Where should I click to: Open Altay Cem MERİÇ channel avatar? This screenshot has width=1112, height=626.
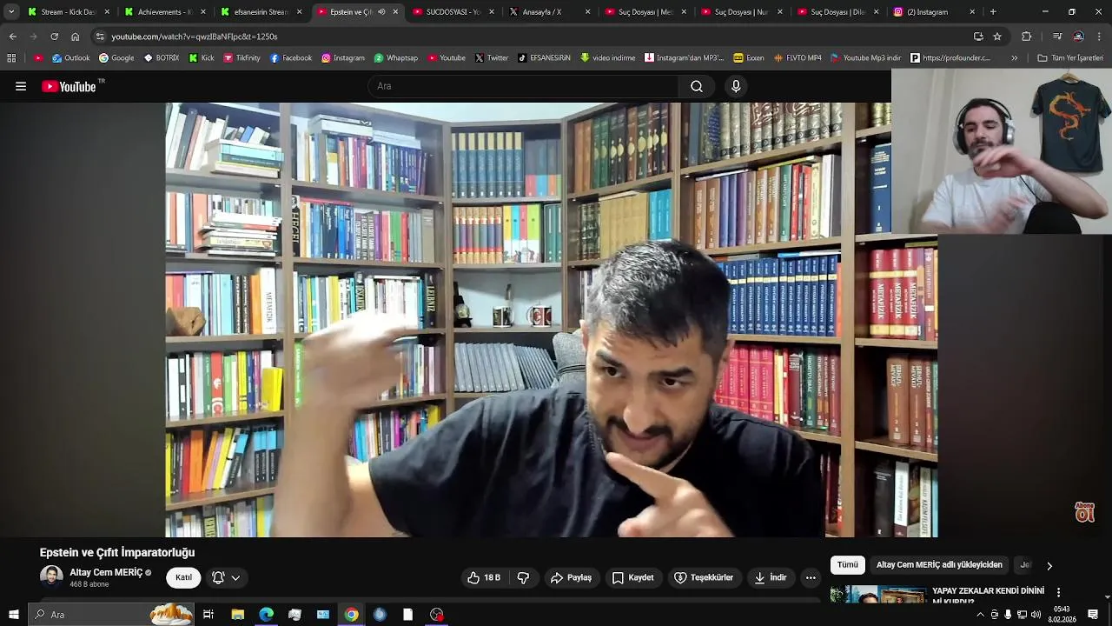[51, 577]
